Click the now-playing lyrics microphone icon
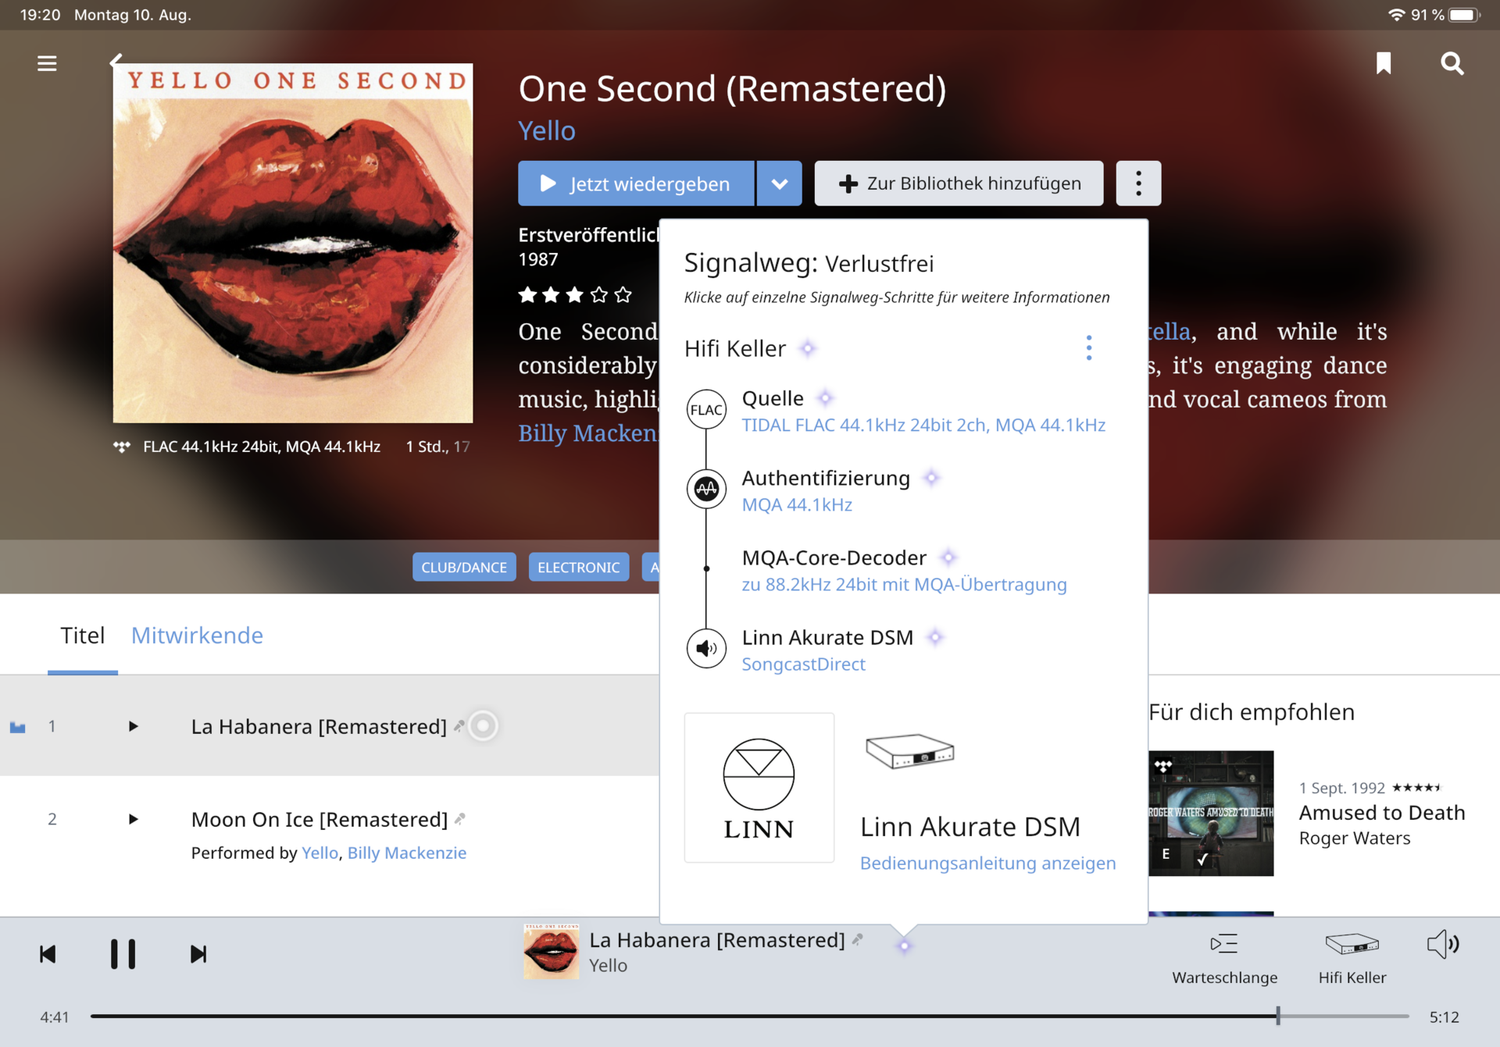 tap(857, 940)
